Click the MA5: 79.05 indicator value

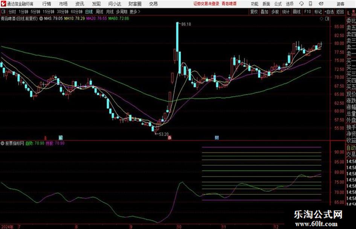(53, 18)
